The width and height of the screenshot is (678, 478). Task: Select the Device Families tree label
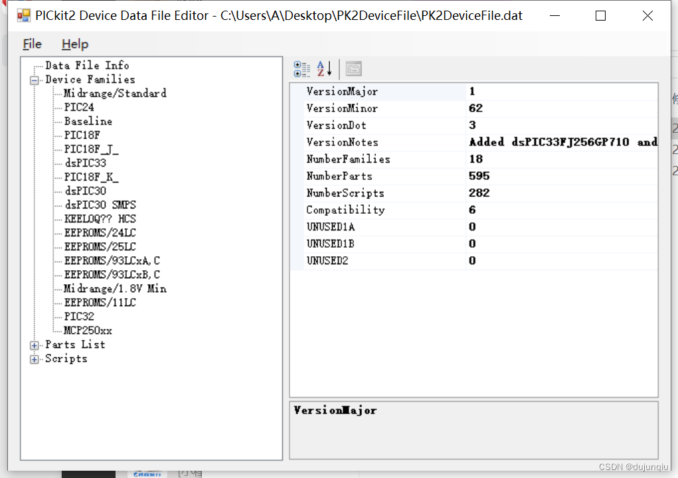(90, 80)
